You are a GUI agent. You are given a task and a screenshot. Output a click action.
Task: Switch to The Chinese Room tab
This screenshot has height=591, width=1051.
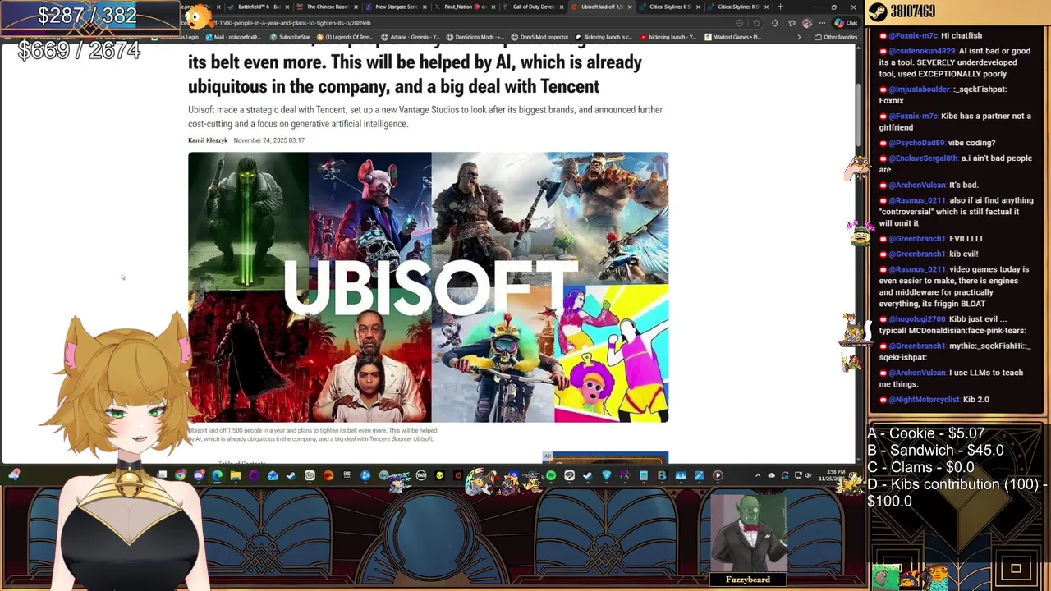point(327,7)
